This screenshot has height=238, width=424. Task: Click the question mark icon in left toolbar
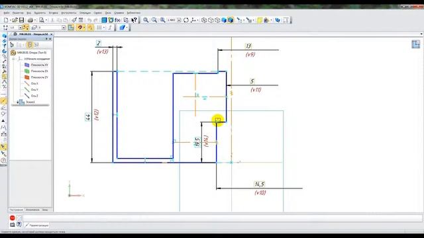coord(3,161)
